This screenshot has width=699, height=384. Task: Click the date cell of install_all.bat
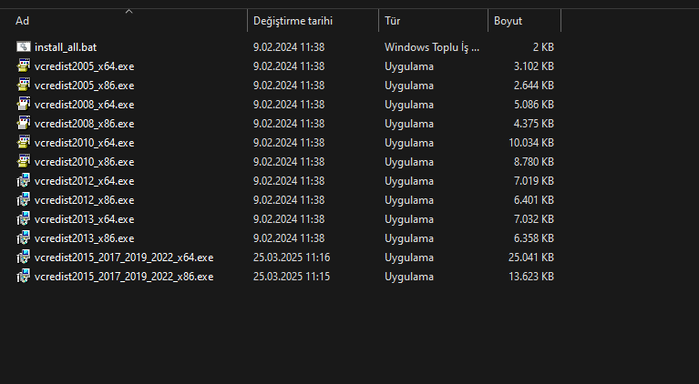[x=289, y=47]
